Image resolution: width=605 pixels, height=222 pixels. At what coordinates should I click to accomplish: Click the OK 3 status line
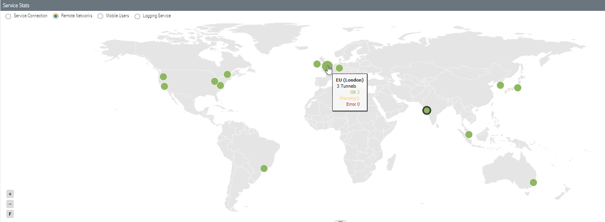coord(355,92)
